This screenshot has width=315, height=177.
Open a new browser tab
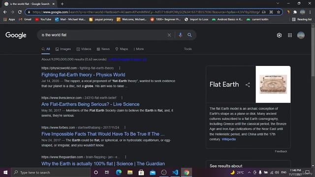pyautogui.click(x=62, y=4)
